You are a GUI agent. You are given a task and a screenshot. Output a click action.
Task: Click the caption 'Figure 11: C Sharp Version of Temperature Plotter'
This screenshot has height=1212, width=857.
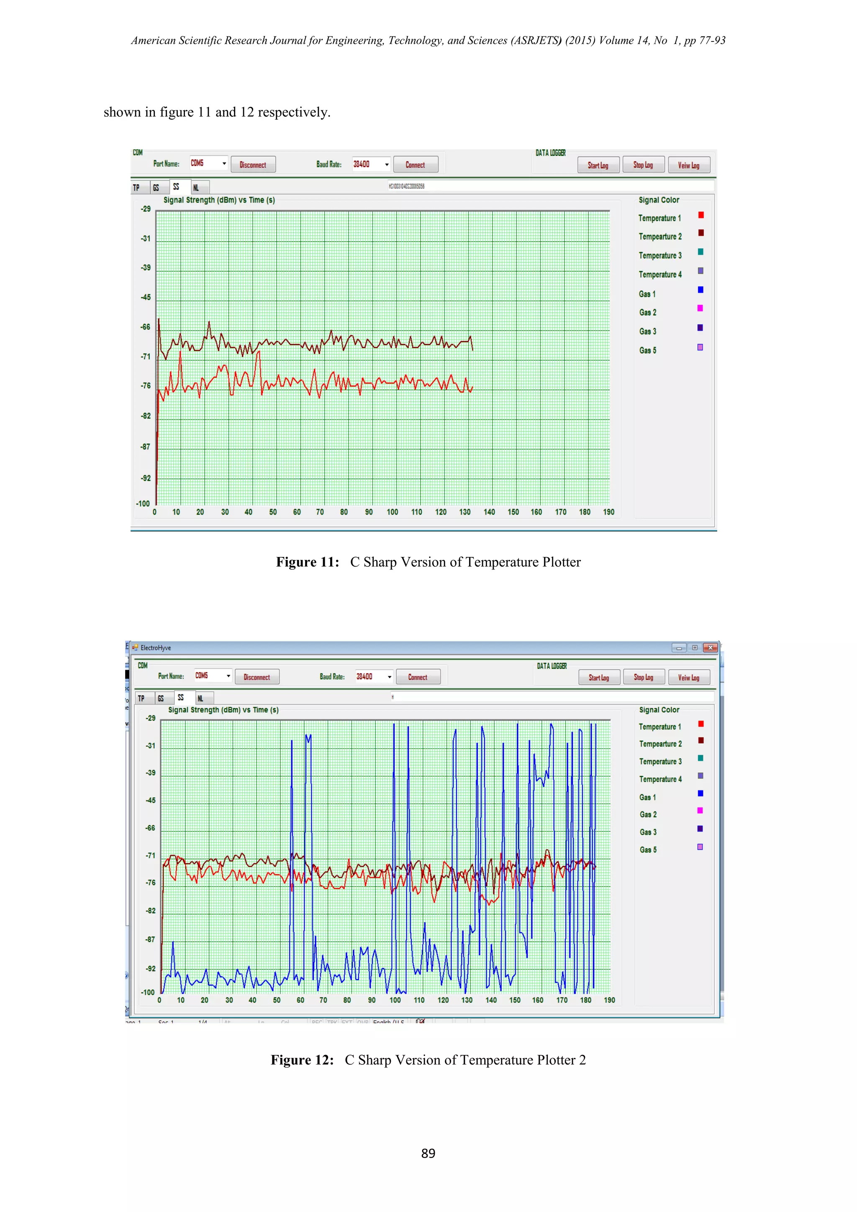pyautogui.click(x=428, y=562)
